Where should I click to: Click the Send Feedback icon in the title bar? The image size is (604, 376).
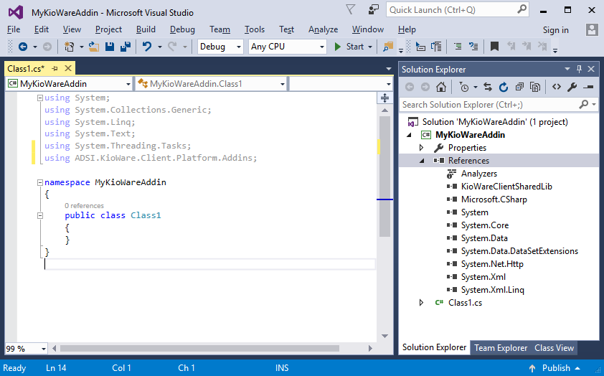coord(373,9)
